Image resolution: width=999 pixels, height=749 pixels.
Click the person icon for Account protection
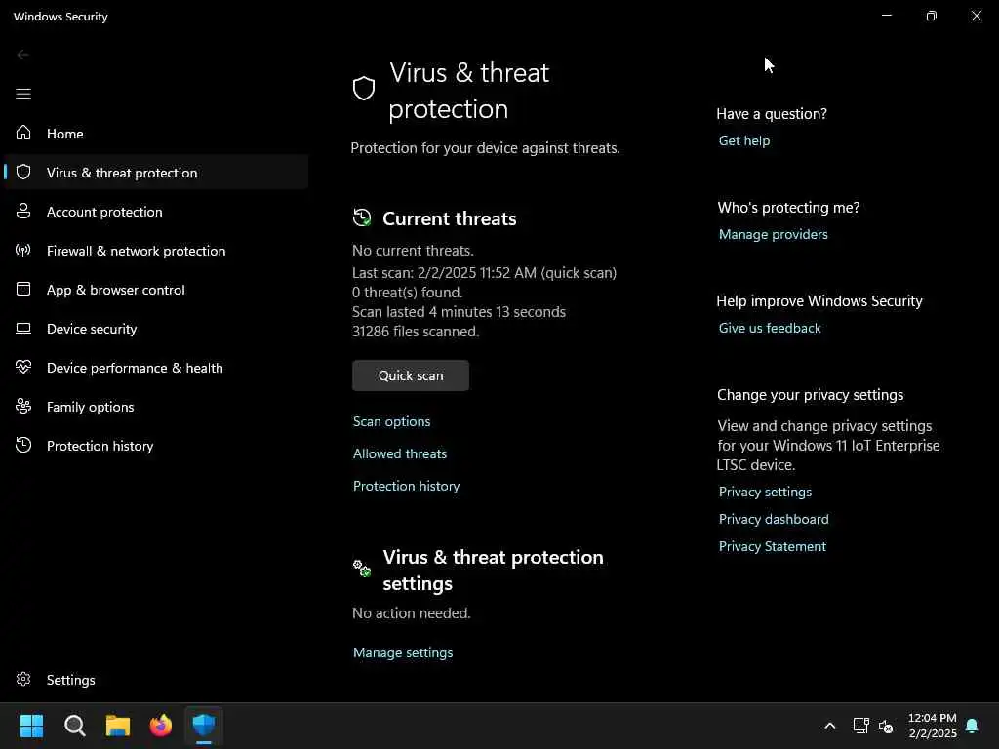click(23, 211)
